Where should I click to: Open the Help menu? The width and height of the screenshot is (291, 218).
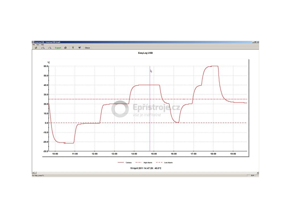pyautogui.click(x=42, y=45)
